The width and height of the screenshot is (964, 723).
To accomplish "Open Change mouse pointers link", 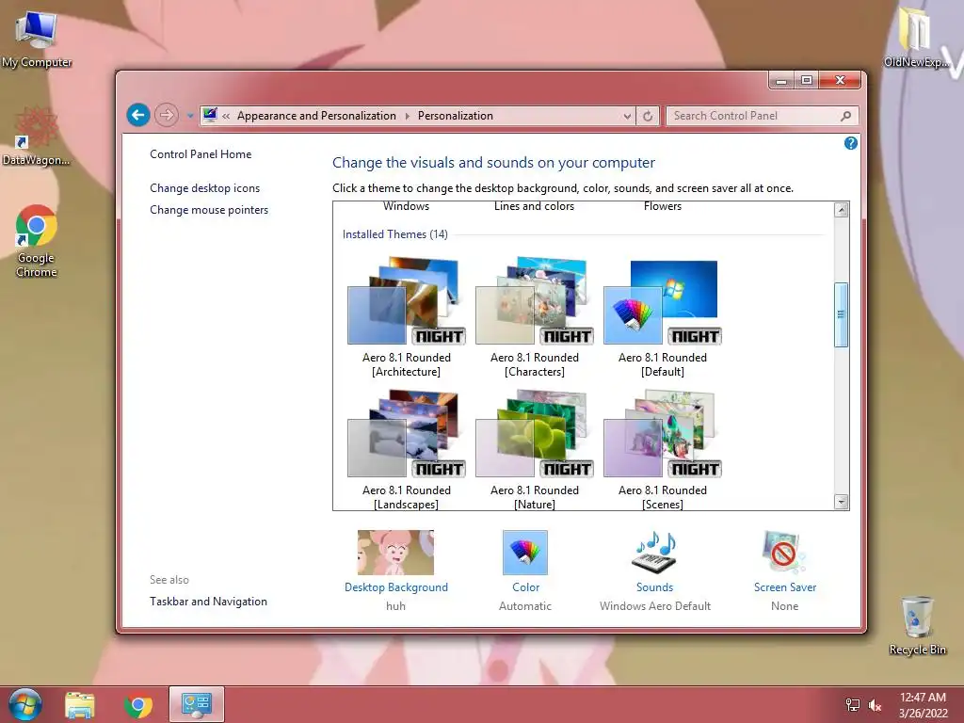I will tap(209, 210).
